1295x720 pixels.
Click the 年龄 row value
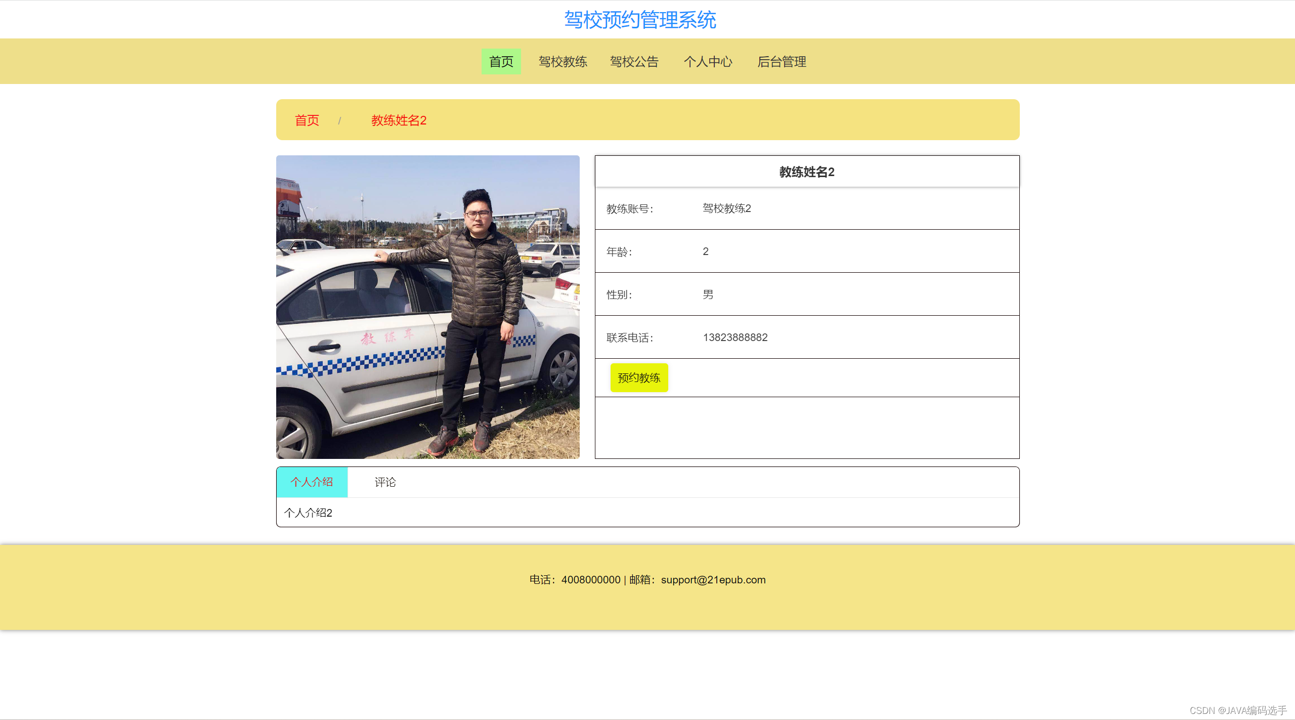[705, 251]
